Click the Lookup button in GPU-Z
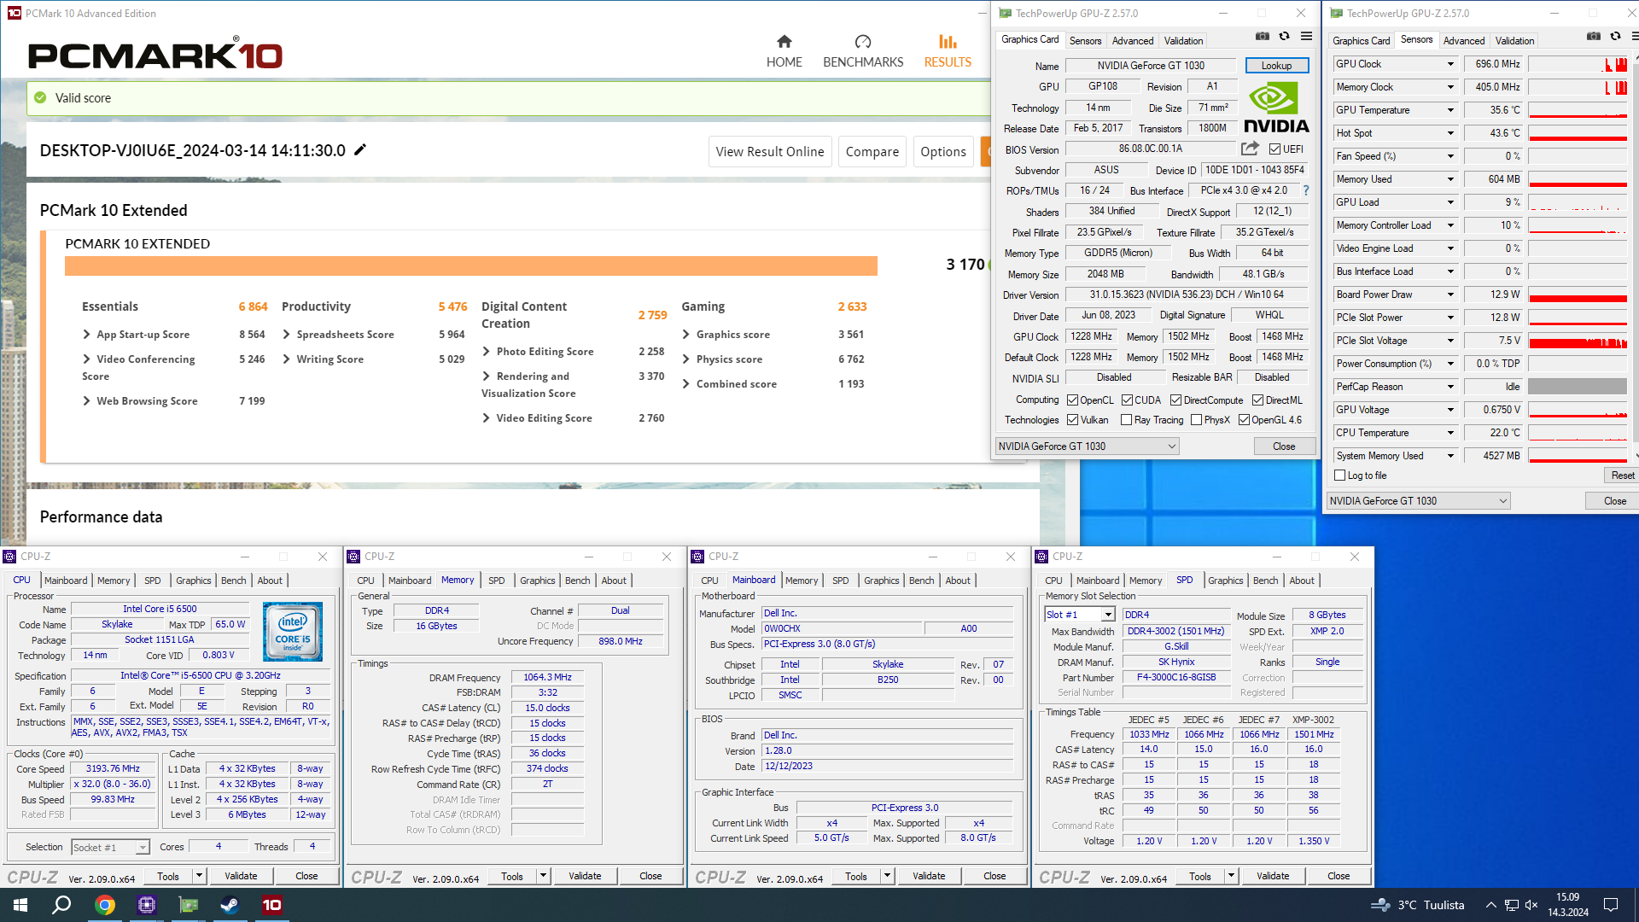This screenshot has height=922, width=1639. (1276, 66)
